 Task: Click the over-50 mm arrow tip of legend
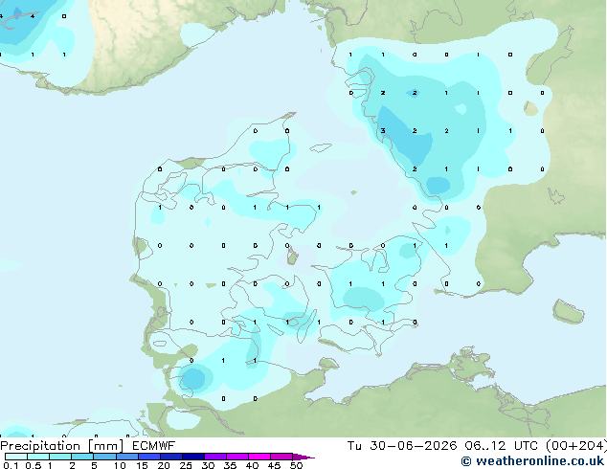303,457
